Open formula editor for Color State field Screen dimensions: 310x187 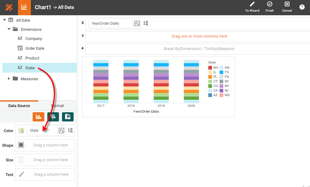[61, 131]
